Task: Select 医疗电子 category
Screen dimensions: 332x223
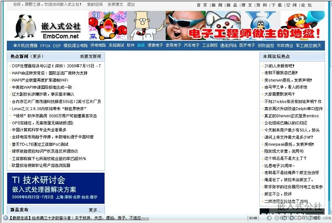Action: tap(247, 45)
